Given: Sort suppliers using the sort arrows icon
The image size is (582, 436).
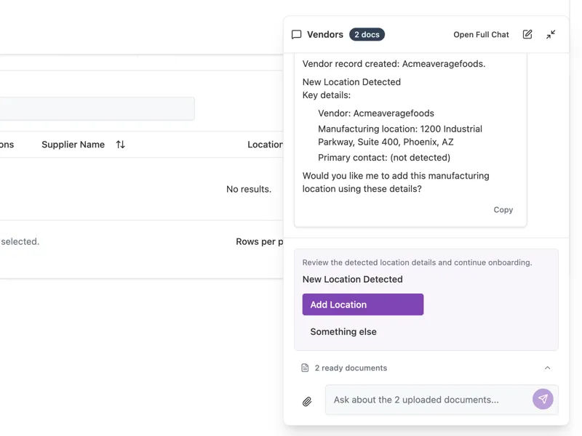Looking at the screenshot, I should pos(119,144).
